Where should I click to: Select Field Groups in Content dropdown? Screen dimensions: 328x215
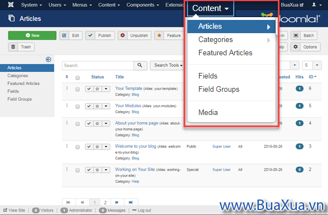[x=219, y=90]
